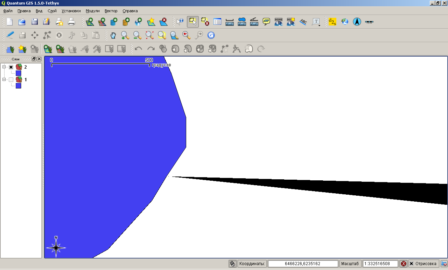Open the Вектор menu
Image resolution: width=448 pixels, height=270 pixels.
(111, 11)
